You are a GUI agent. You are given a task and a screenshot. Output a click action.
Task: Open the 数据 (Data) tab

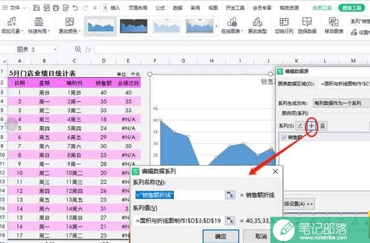pos(178,8)
